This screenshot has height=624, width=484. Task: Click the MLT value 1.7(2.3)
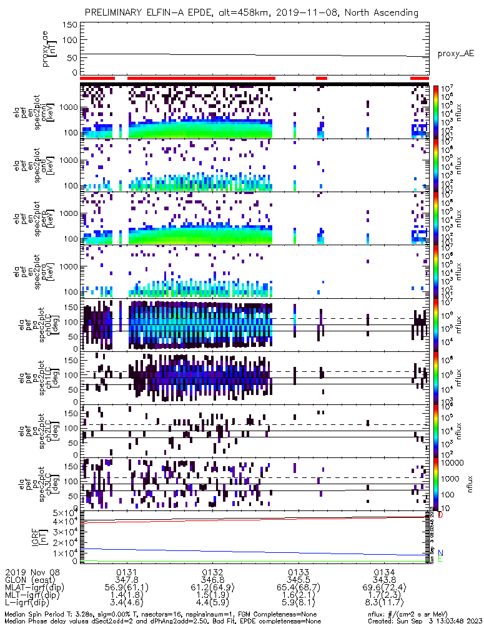(384, 595)
